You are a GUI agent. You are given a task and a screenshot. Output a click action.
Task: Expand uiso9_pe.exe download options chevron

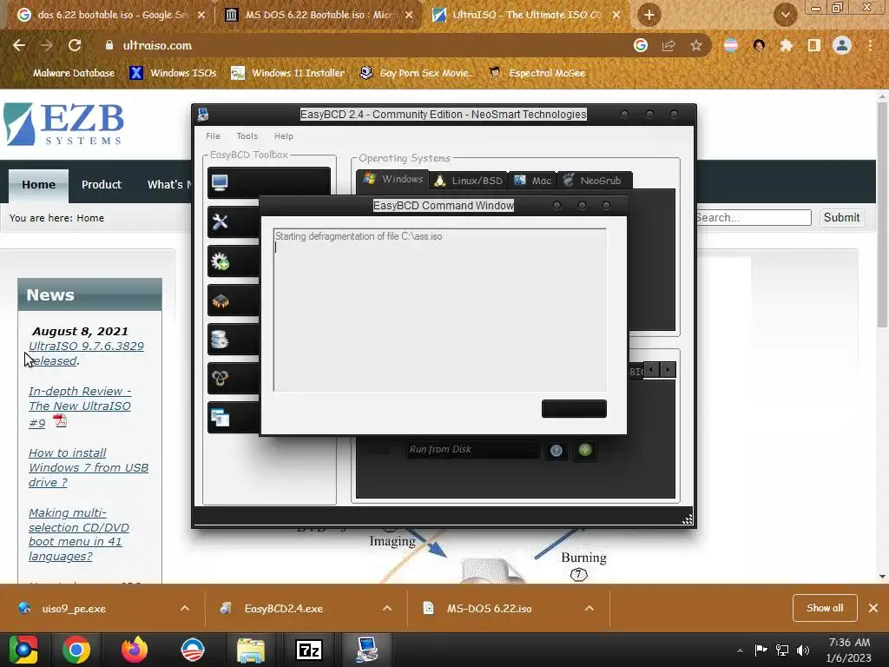tap(185, 609)
